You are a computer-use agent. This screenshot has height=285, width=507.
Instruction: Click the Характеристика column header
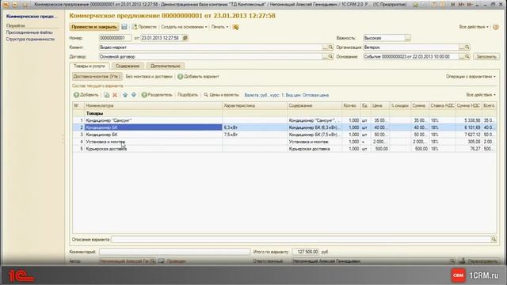(x=255, y=105)
